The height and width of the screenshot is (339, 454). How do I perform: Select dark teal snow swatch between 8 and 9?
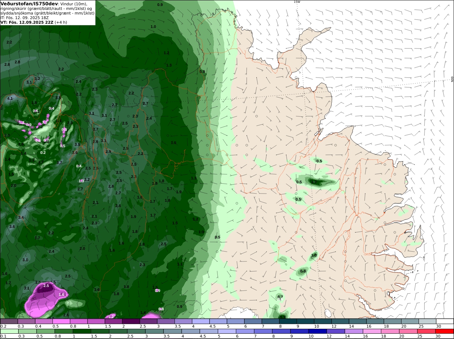pos(288,321)
